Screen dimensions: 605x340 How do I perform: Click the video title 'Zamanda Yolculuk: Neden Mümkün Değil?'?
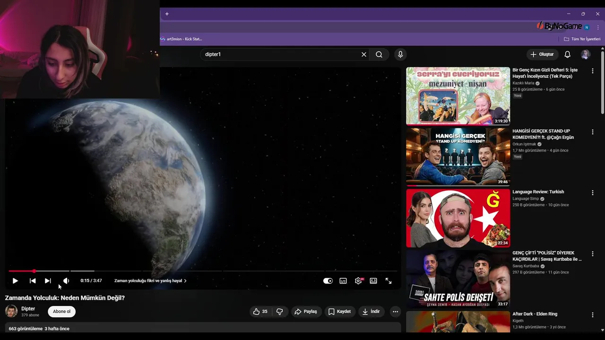65,298
